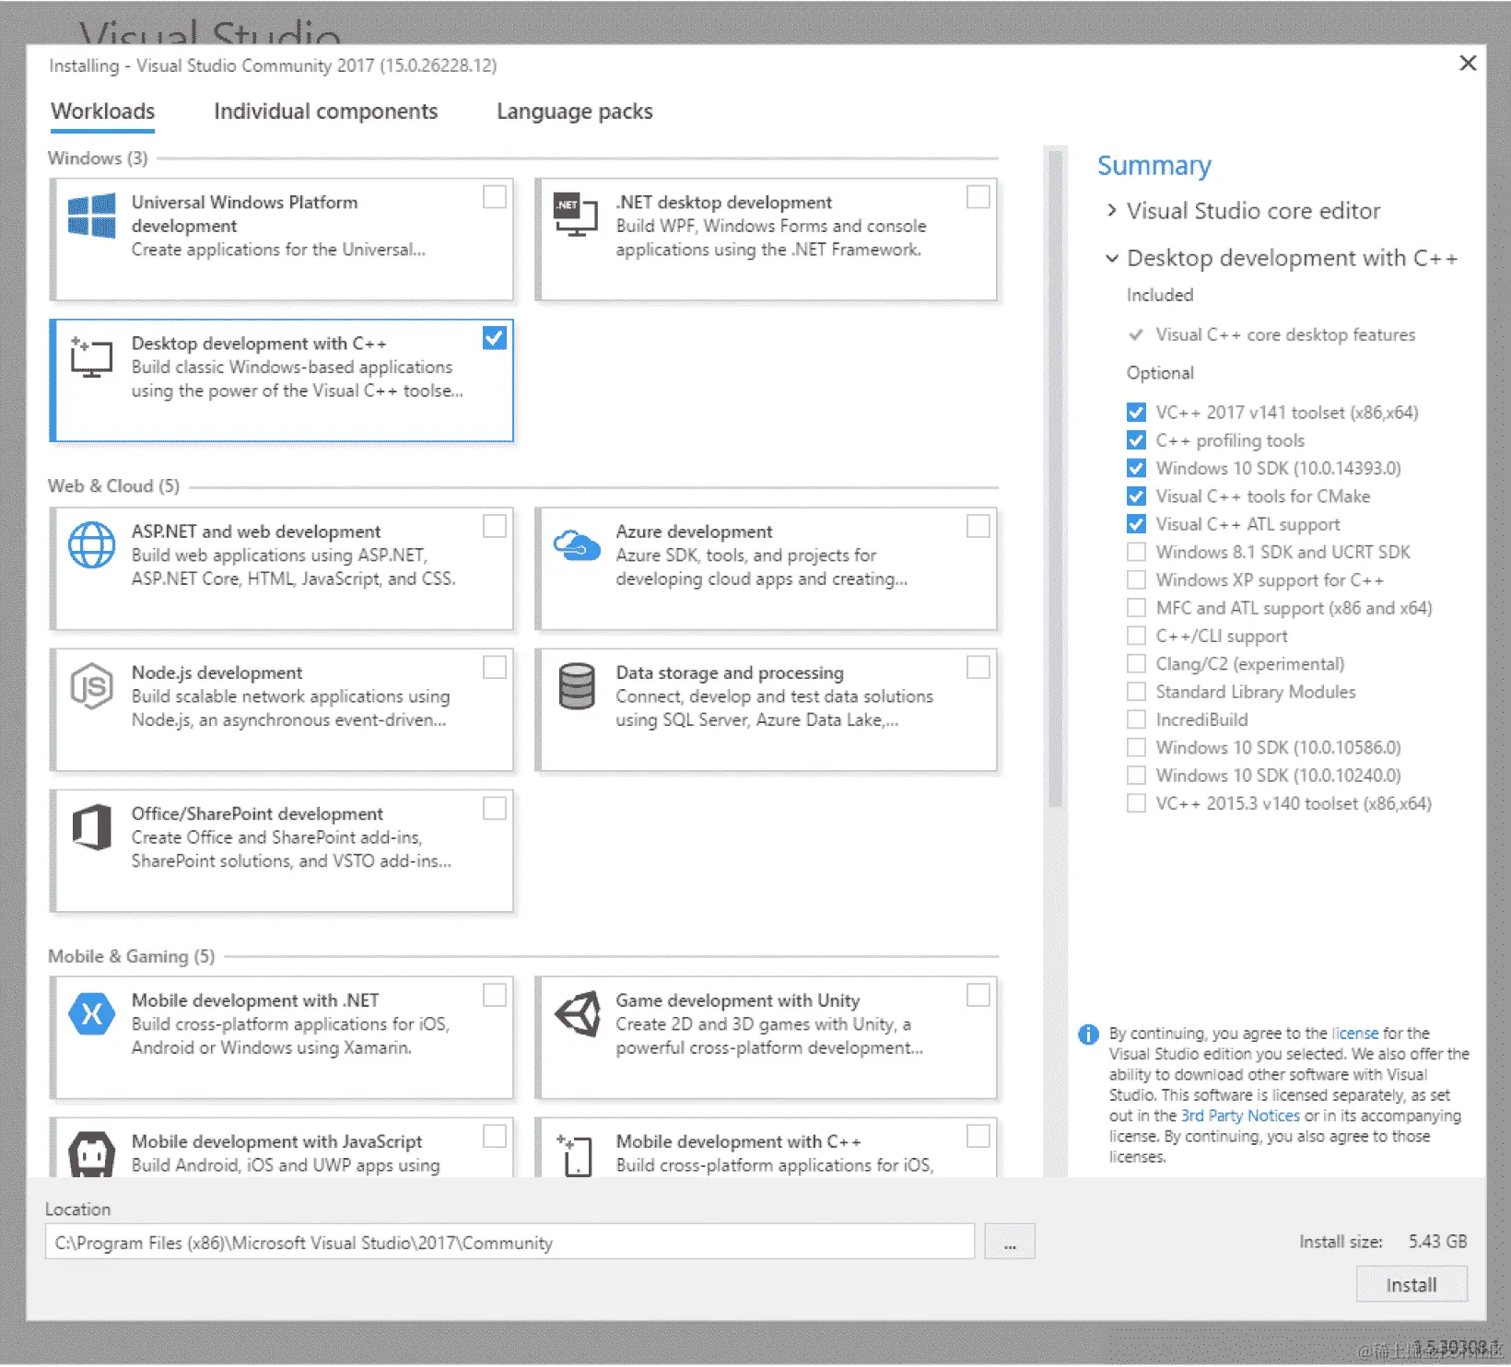Enable C++/CLI support option
1511x1367 pixels.
(x=1137, y=636)
